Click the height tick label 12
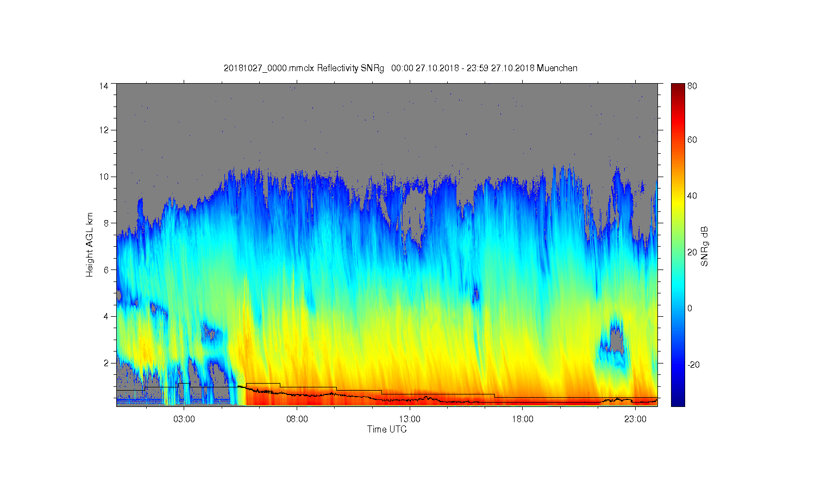This screenshot has height=489, width=815. (x=104, y=130)
